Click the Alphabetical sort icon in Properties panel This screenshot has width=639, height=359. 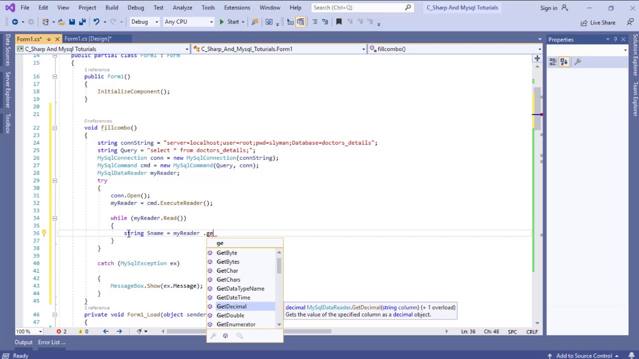[x=564, y=62]
